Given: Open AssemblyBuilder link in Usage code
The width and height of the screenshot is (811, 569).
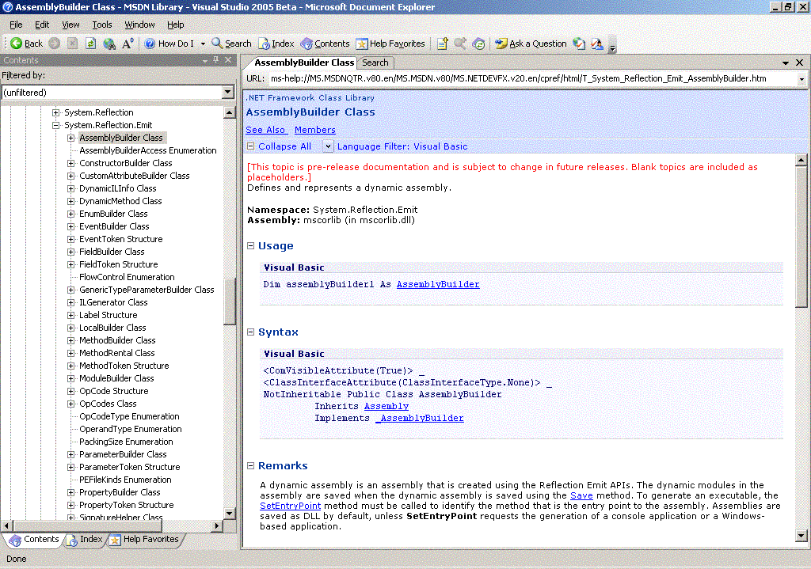Looking at the screenshot, I should (438, 284).
